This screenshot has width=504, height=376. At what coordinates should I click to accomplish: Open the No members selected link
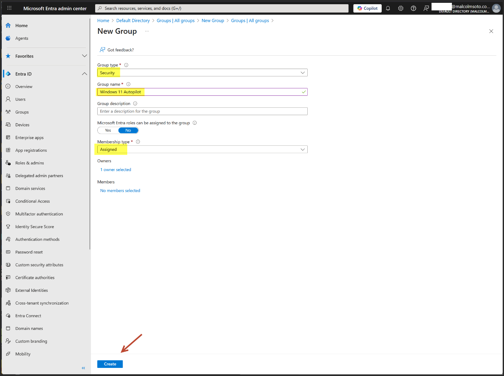[120, 191]
